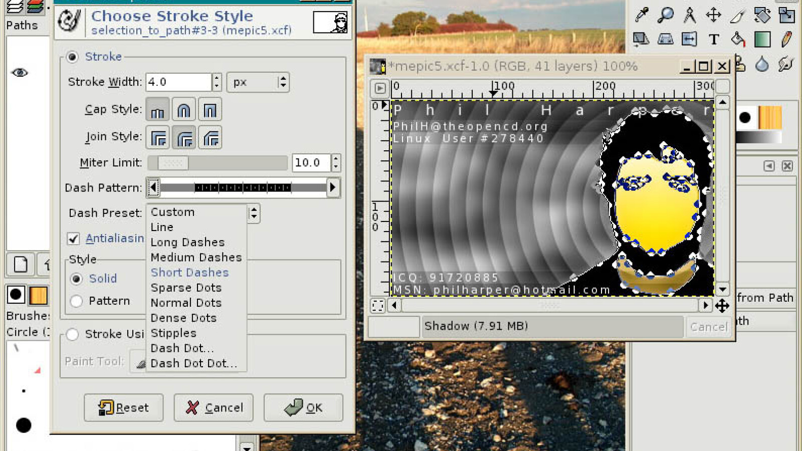Choose the round cap style

click(183, 110)
